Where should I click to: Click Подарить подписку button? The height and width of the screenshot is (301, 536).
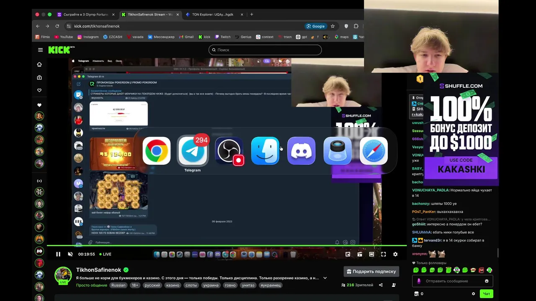point(371,271)
